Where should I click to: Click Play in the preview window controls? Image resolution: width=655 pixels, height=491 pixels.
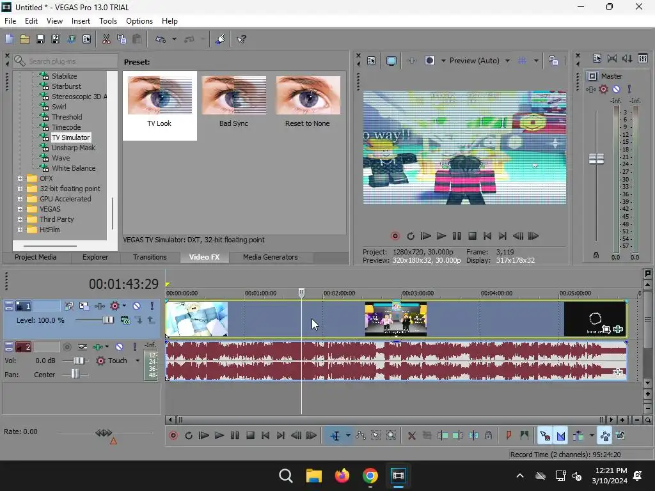[441, 236]
